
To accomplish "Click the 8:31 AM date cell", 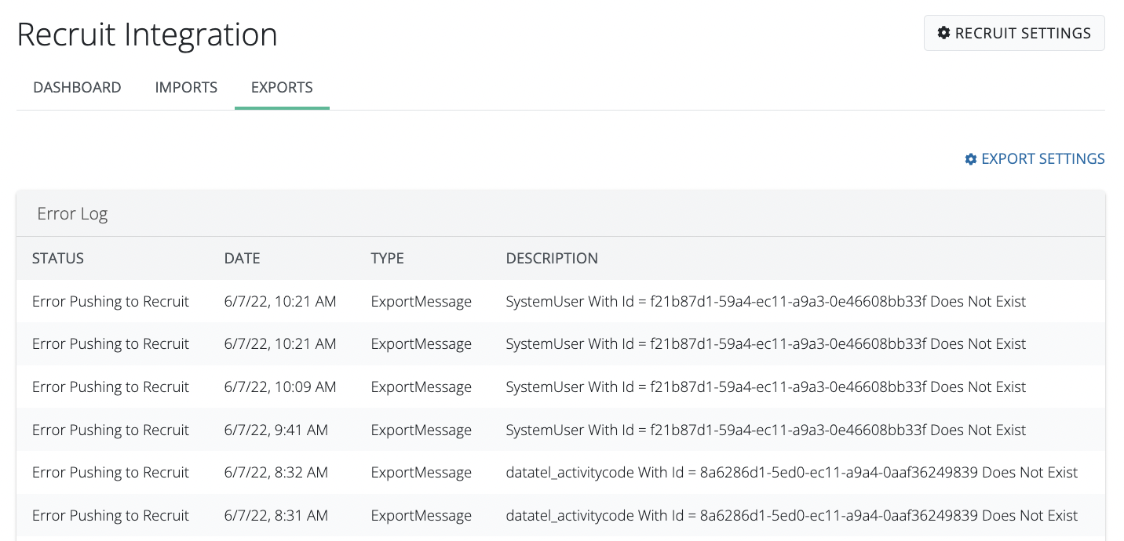I will point(276,515).
